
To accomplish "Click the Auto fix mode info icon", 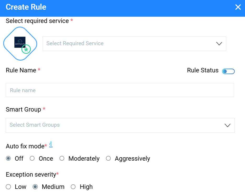I will [51, 145].
